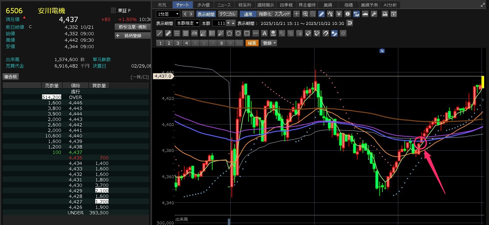Click the 銘柄登録 button
The height and width of the screenshot is (225, 489).
(x=133, y=36)
